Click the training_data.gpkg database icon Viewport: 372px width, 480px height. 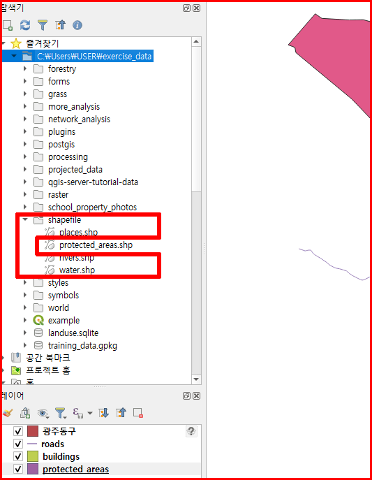click(38, 345)
